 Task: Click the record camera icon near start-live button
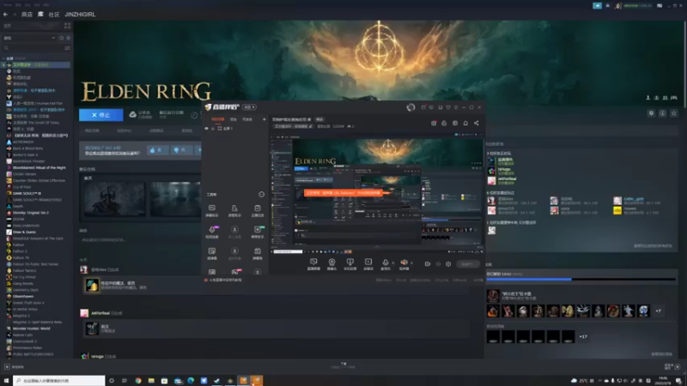click(x=427, y=264)
